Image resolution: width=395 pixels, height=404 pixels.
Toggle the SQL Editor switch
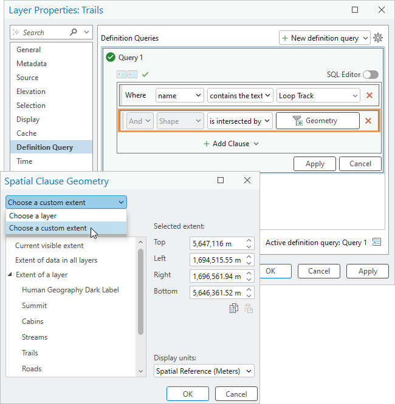pos(370,75)
